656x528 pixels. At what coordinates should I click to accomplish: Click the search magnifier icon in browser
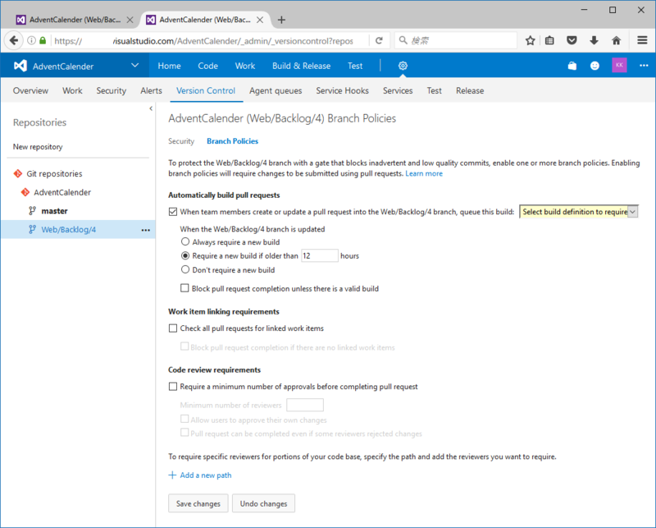pyautogui.click(x=403, y=40)
